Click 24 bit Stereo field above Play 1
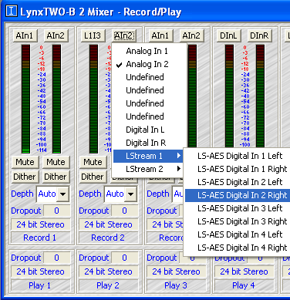The height and width of the screenshot is (300, 290). coord(40,271)
